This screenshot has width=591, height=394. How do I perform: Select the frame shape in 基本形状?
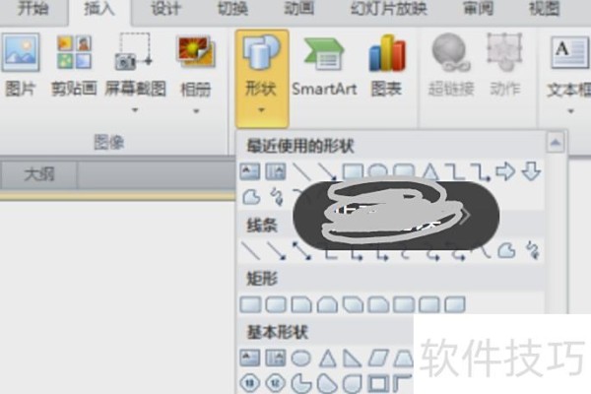(378, 384)
